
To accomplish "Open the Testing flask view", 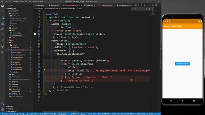I will click(3, 35).
